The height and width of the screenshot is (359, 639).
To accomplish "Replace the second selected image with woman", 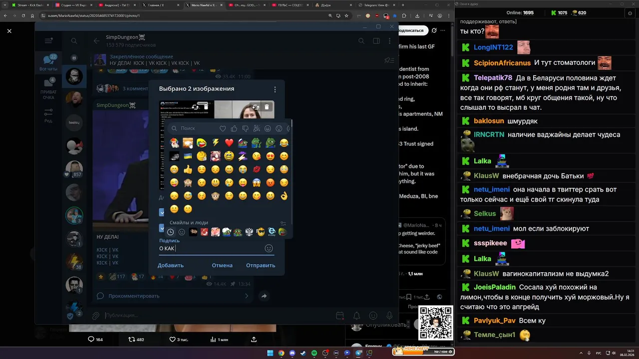I will 256,107.
